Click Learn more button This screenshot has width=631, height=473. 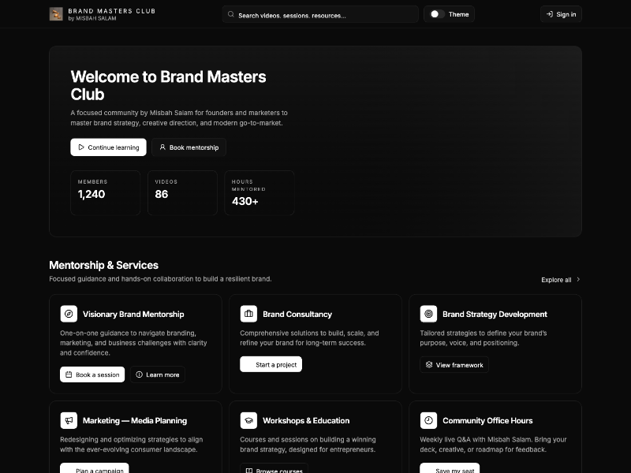point(158,374)
